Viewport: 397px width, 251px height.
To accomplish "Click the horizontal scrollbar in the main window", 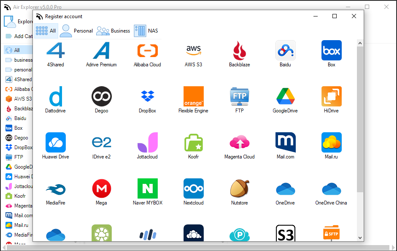I will pyautogui.click(x=198, y=248).
